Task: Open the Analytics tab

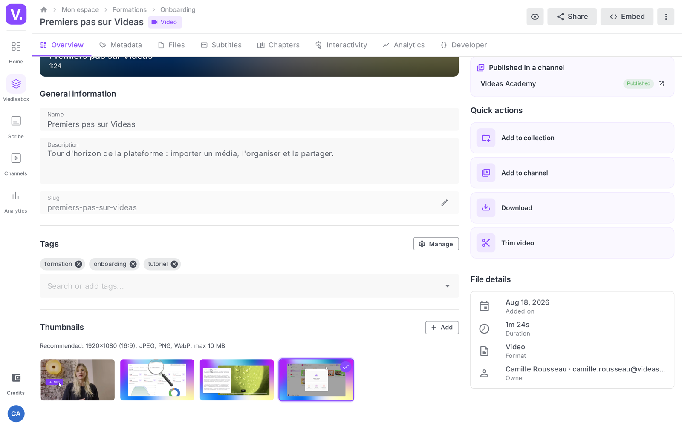Action: (x=404, y=45)
